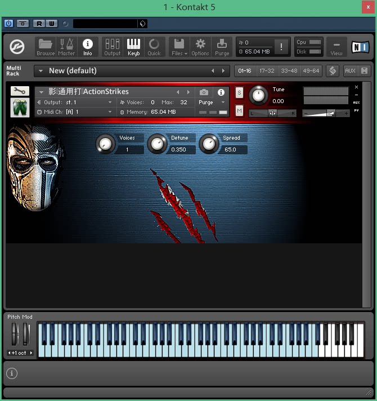Viewport: 377px width, 401px height.
Task: Click the Spread knob
Action: click(209, 144)
